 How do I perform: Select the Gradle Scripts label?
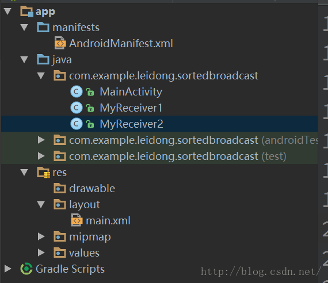click(70, 269)
